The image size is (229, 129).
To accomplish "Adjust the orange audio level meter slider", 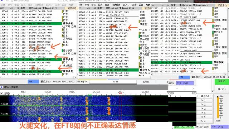I will click(218, 107).
